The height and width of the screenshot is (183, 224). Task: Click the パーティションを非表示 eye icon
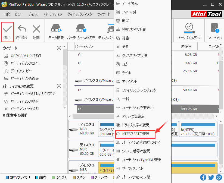pos(118,108)
